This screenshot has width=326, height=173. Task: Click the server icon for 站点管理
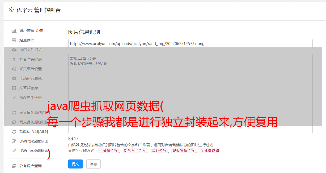(14, 40)
